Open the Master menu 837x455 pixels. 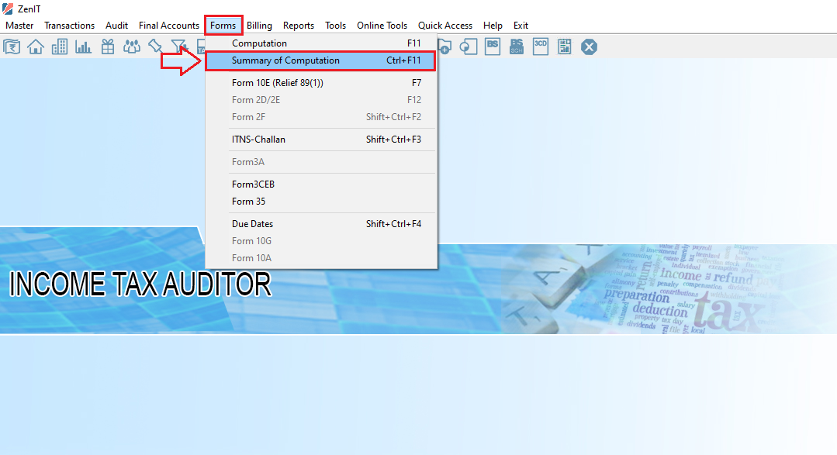[x=19, y=25]
